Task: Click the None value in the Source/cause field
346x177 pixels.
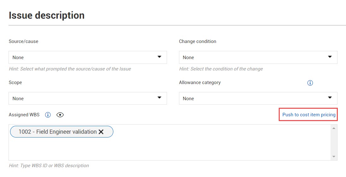Action: (18, 58)
